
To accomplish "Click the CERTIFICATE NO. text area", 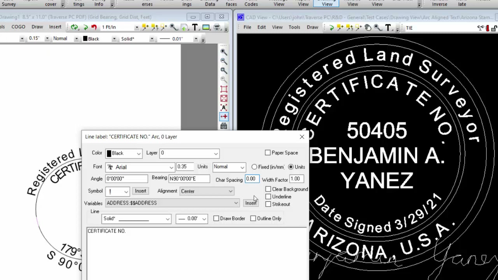I will (x=196, y=253).
